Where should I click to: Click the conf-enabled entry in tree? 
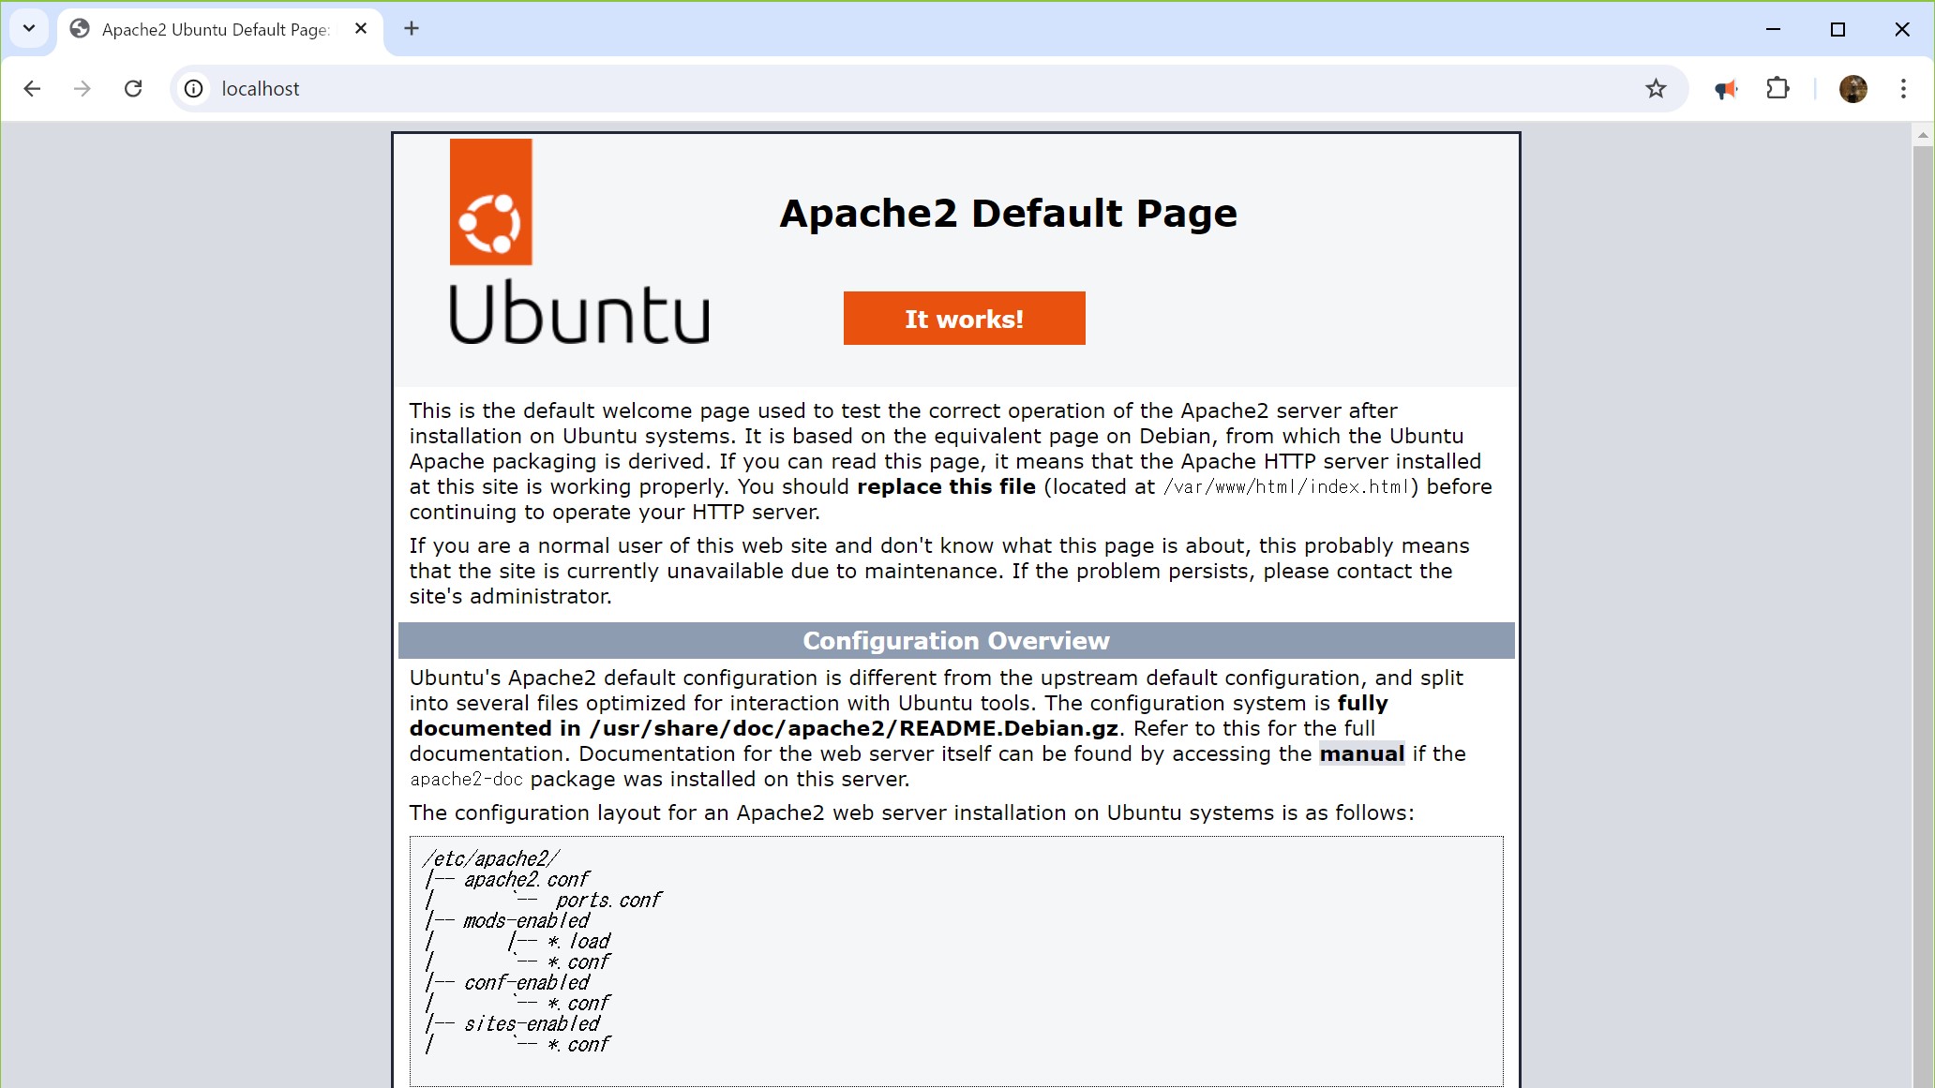[526, 982]
